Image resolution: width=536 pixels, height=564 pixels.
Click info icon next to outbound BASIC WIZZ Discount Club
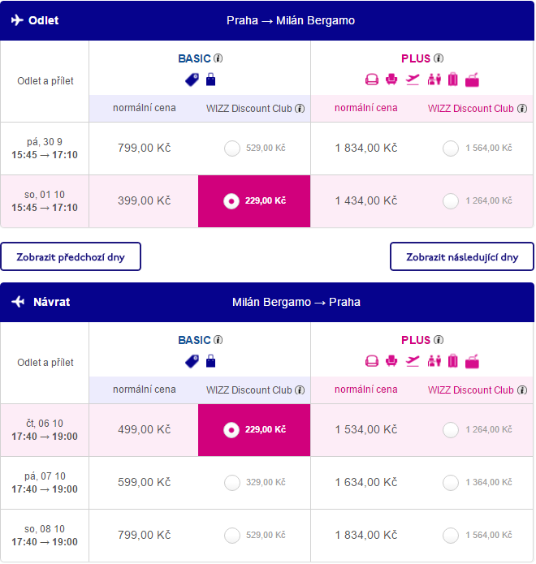click(x=300, y=108)
